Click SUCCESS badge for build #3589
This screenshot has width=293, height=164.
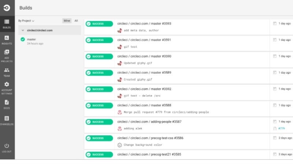(x=99, y=73)
